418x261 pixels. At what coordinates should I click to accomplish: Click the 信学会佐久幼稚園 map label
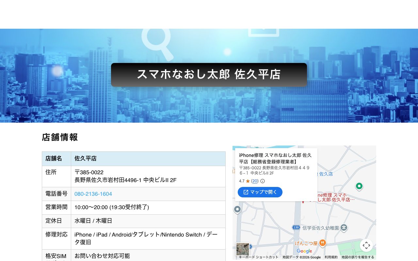[x=320, y=228]
